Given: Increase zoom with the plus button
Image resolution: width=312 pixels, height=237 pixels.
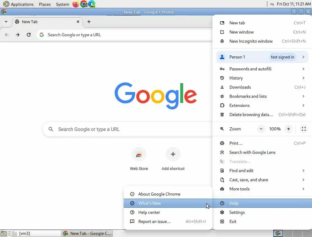Looking at the screenshot, I should [289, 129].
